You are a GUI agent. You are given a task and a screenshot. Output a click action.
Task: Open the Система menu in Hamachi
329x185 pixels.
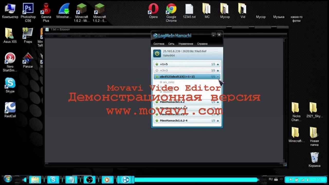click(x=159, y=44)
